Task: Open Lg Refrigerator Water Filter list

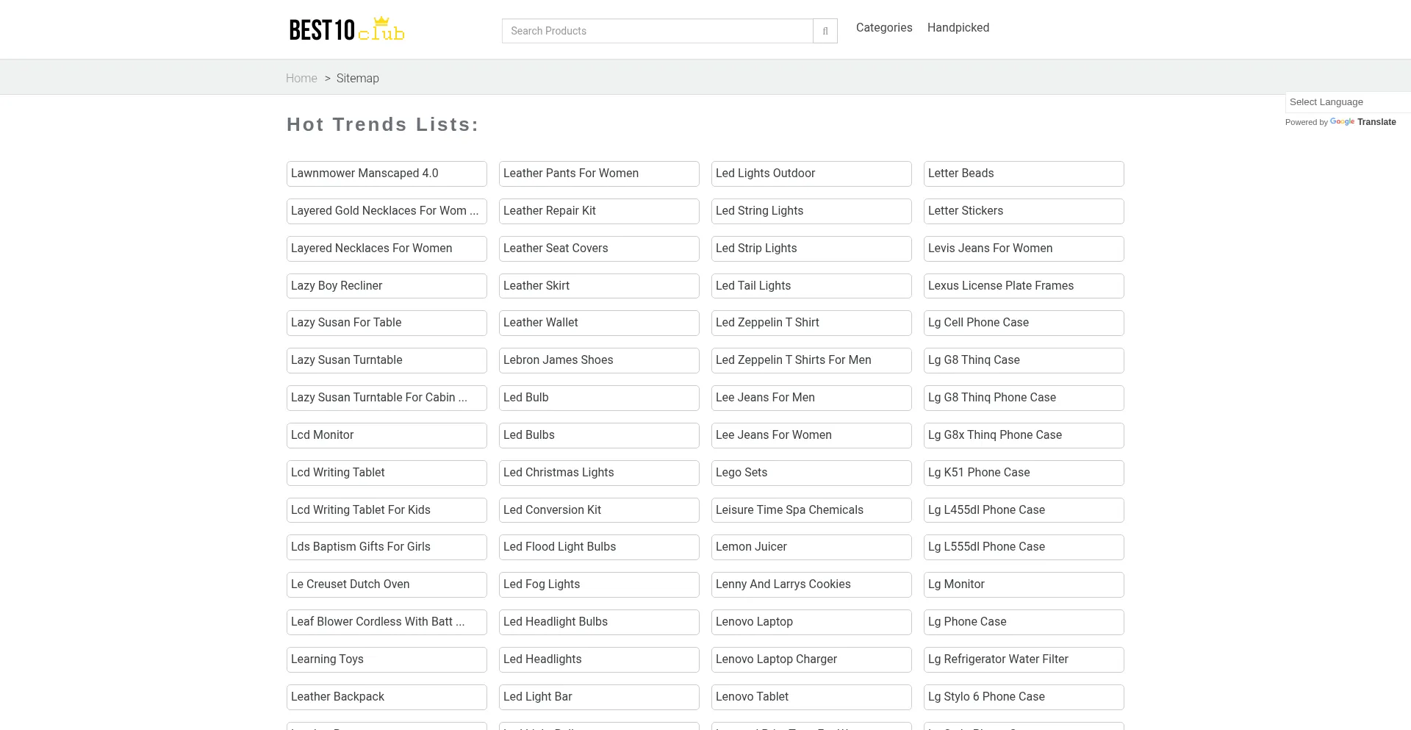Action: pyautogui.click(x=1023, y=659)
